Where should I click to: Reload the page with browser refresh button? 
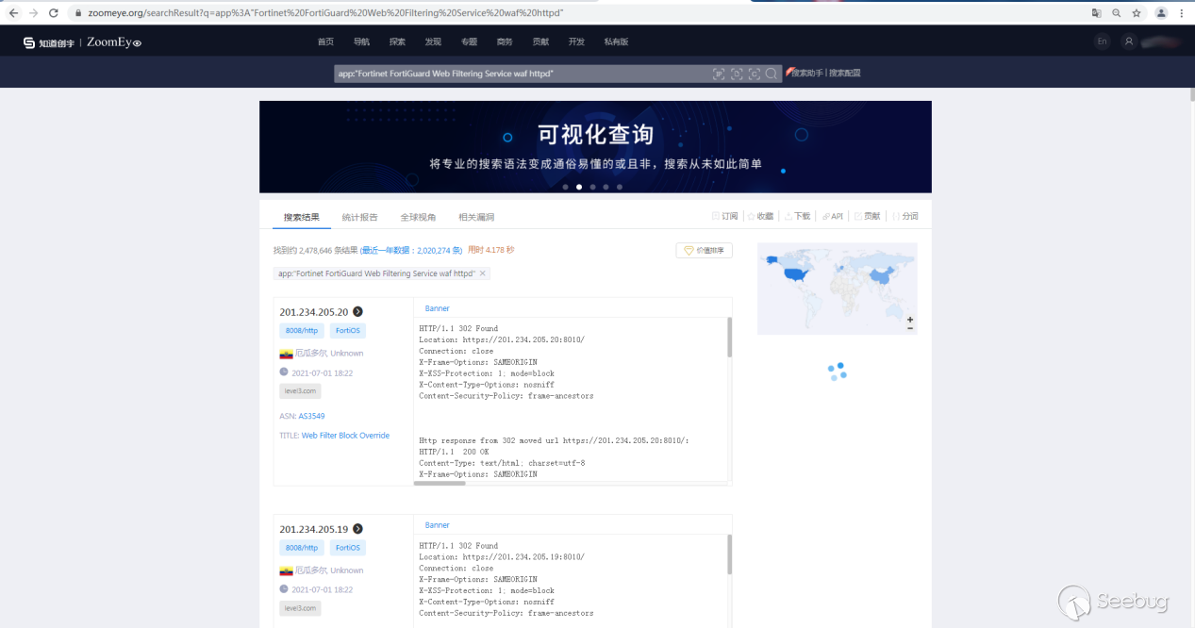coord(53,13)
